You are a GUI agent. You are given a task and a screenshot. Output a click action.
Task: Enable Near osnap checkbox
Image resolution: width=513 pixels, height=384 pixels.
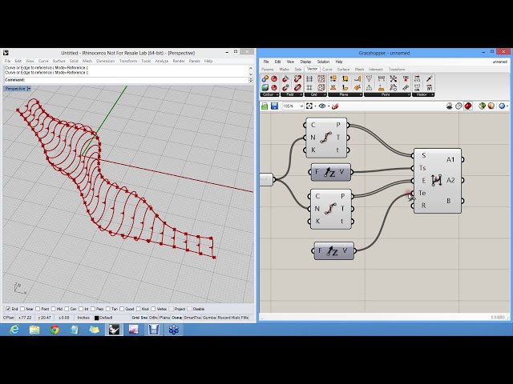[22, 309]
